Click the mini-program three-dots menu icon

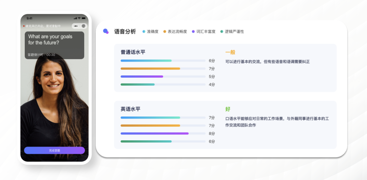click(76, 26)
